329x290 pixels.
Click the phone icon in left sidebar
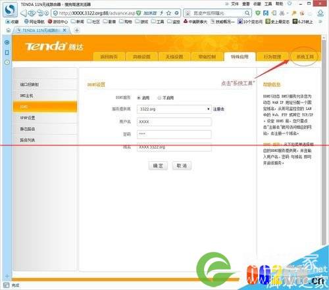[7, 53]
